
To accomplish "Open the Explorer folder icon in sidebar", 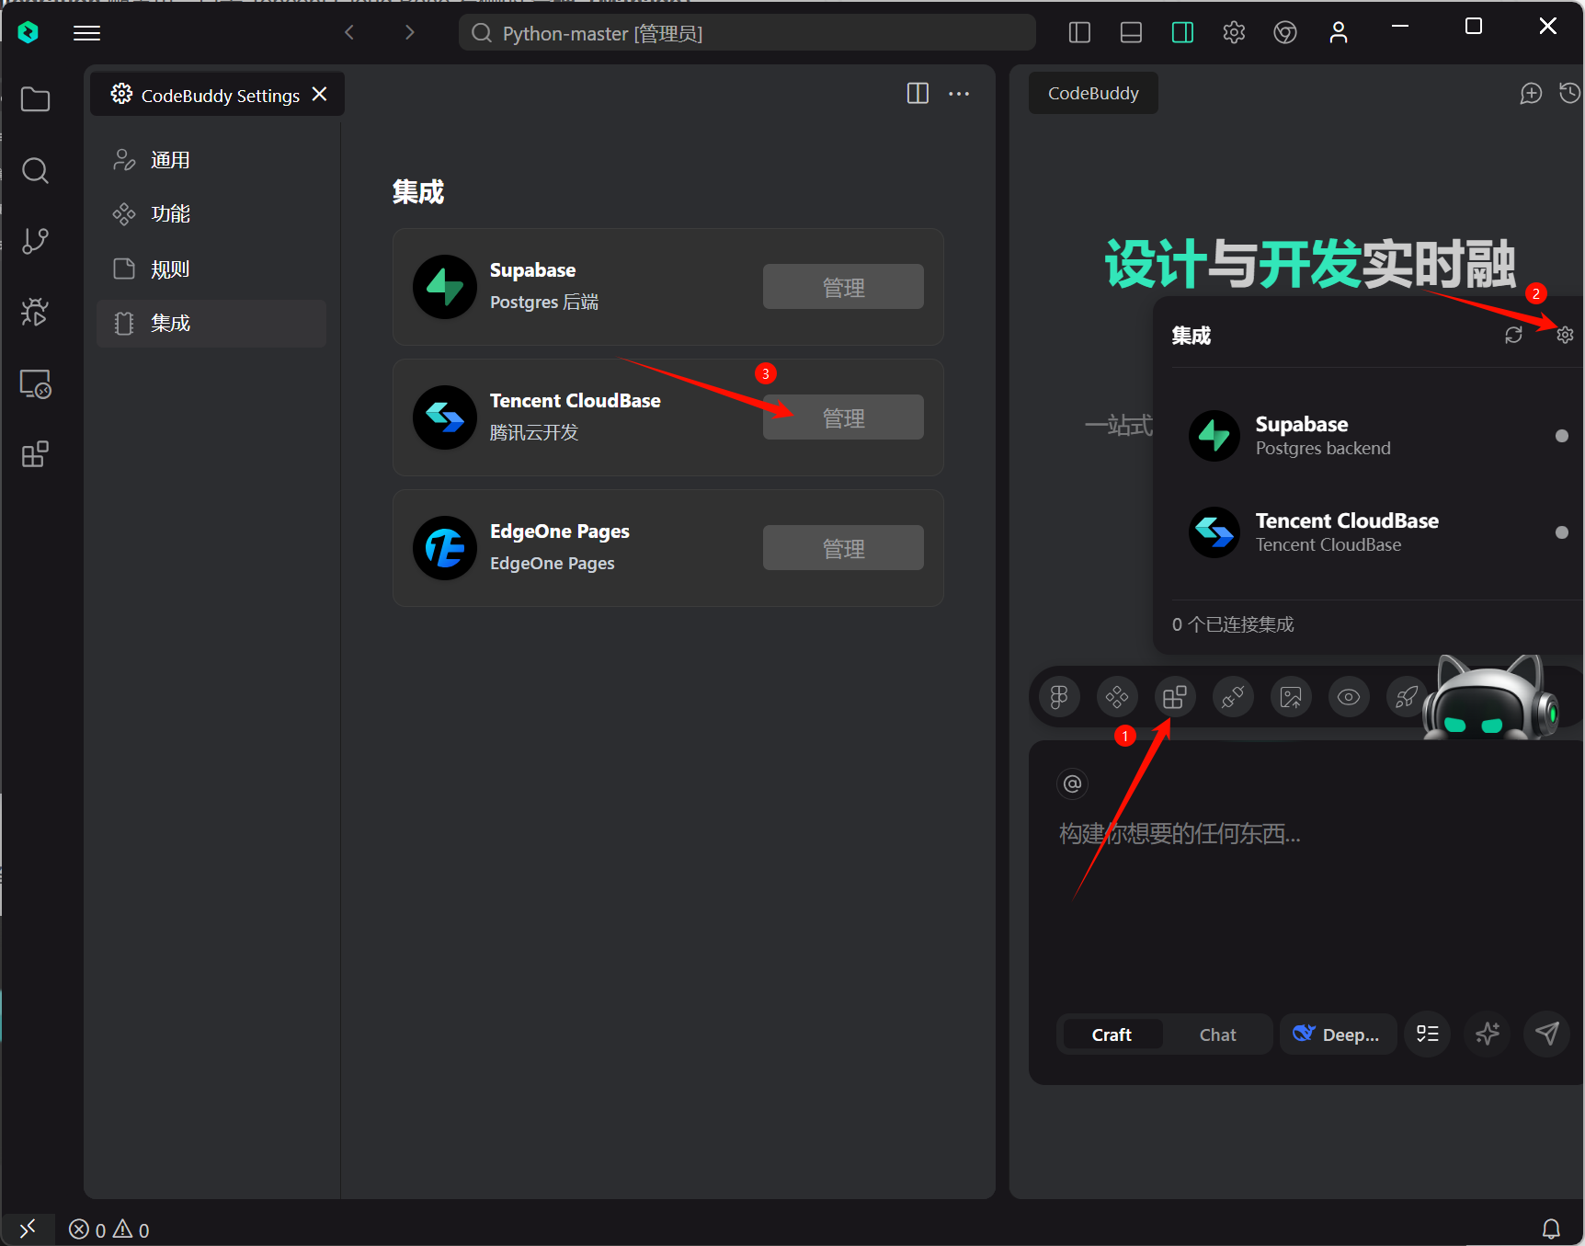I will pyautogui.click(x=35, y=99).
